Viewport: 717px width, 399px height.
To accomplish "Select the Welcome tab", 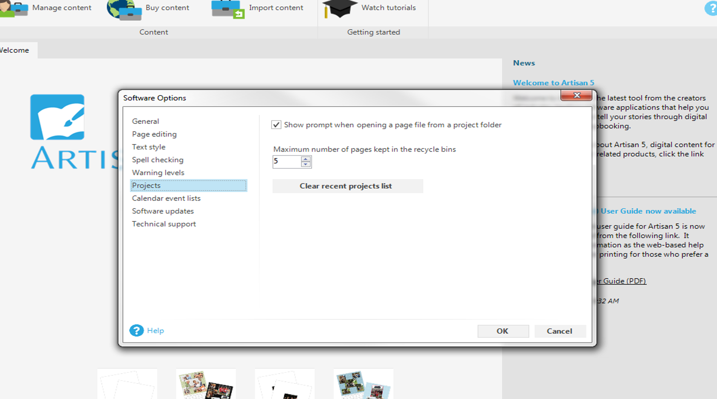I will tap(15, 50).
